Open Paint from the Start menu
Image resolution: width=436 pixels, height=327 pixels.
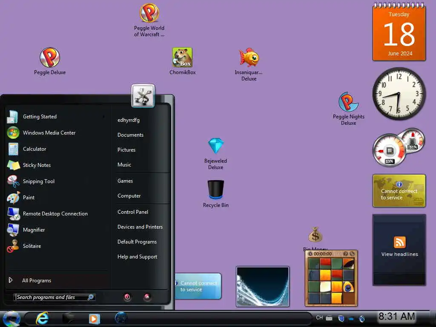coord(56,198)
